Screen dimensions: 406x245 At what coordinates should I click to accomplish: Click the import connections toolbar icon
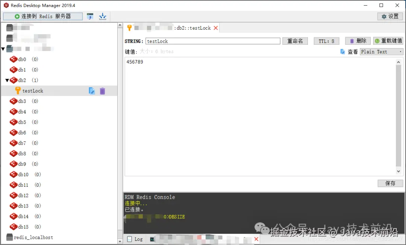[90, 16]
